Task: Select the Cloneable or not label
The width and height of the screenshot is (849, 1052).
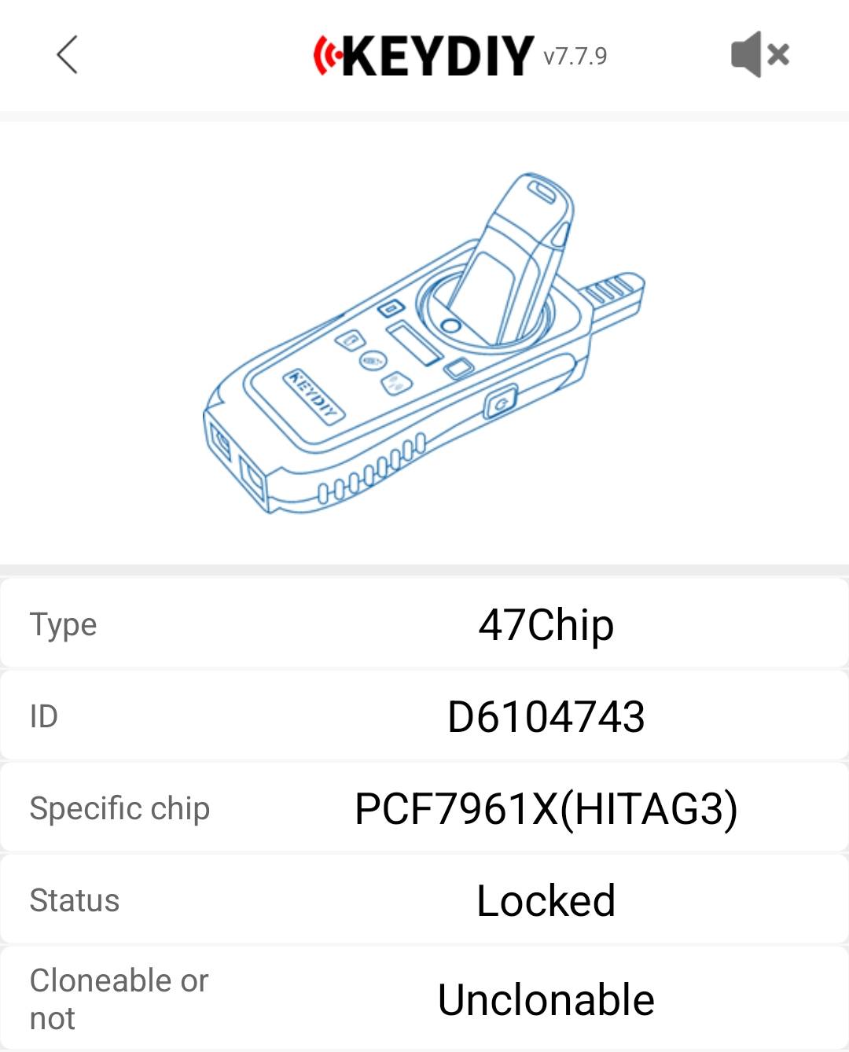Action: coord(119,999)
